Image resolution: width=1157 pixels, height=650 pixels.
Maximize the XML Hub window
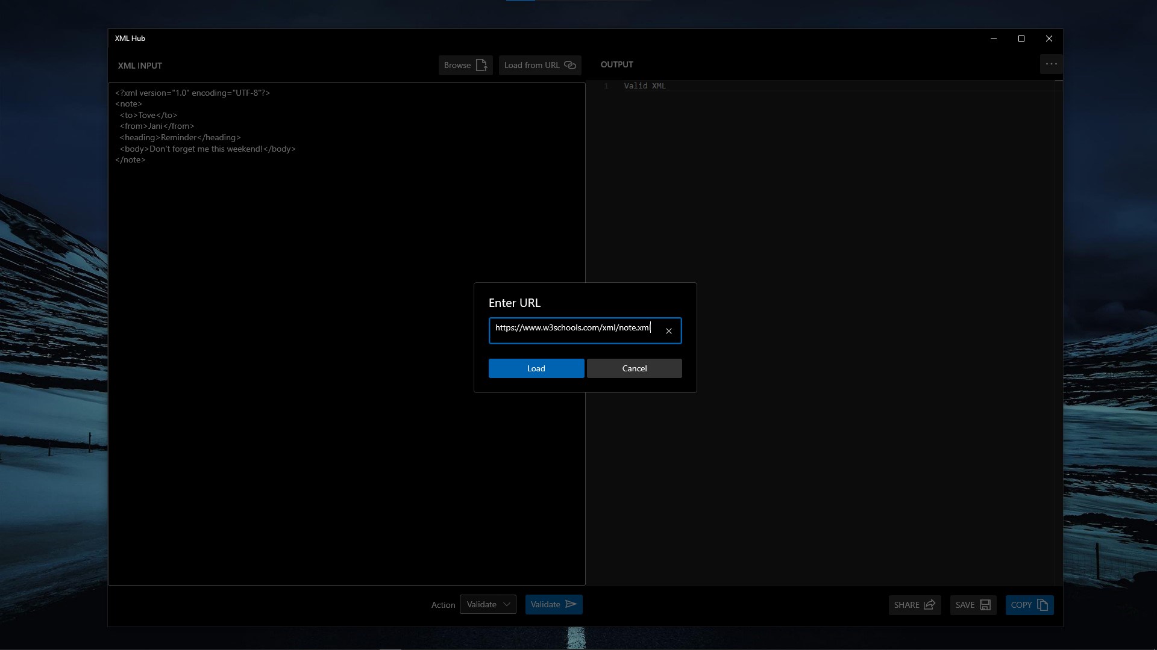click(x=1021, y=39)
